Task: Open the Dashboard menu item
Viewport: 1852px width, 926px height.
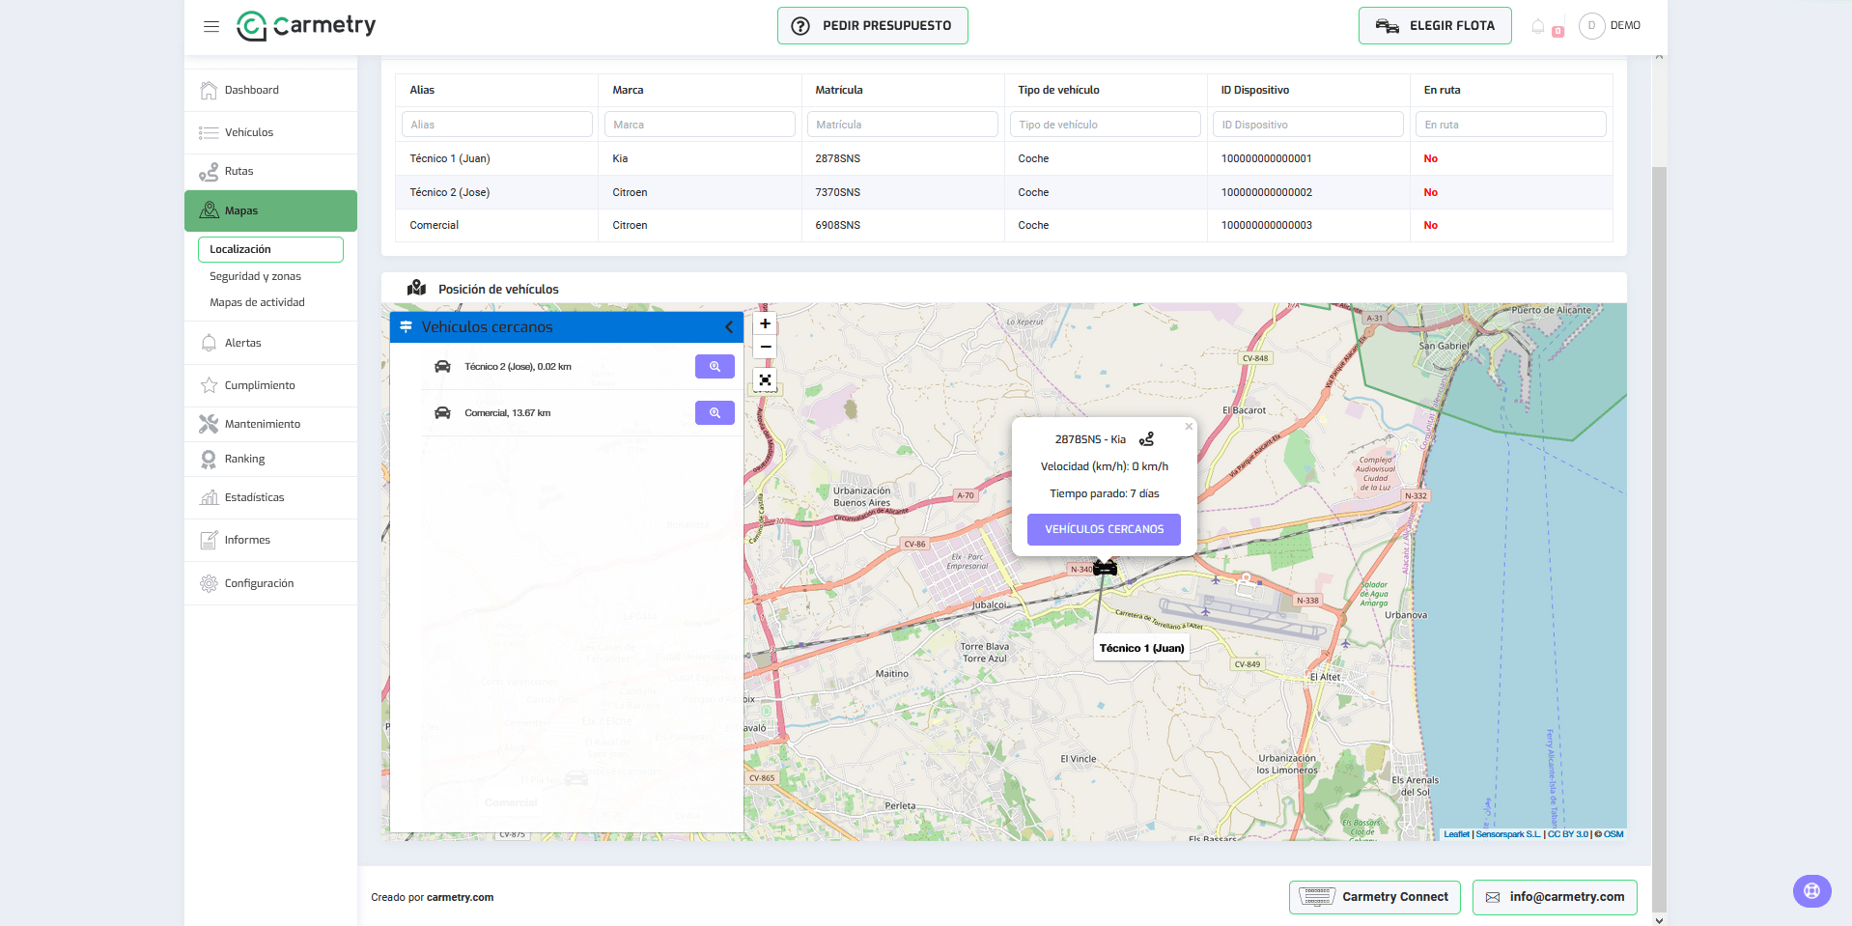Action: pyautogui.click(x=270, y=90)
